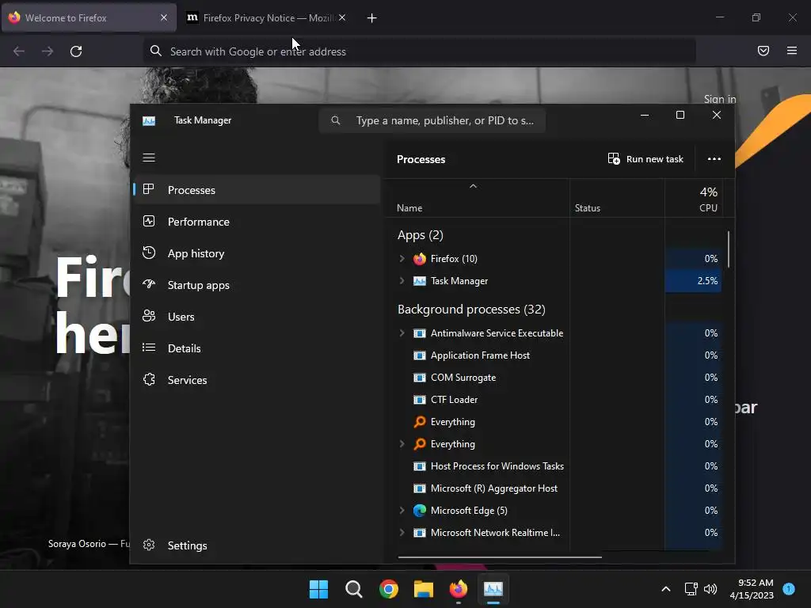Click the Run new task button label
Screen dimensions: 811x608
(655, 159)
